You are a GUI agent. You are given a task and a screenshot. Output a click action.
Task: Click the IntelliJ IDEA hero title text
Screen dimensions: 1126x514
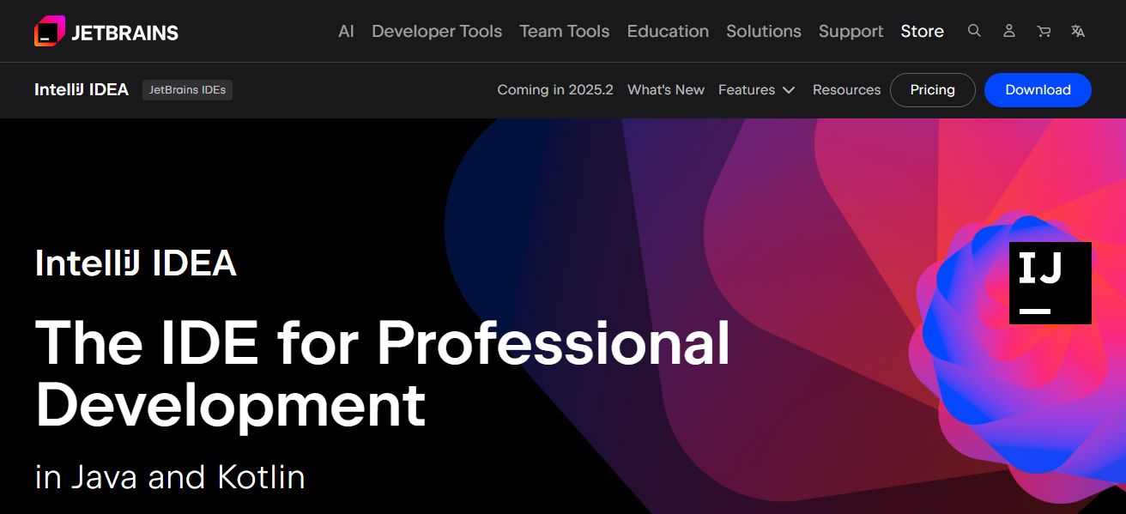(x=136, y=263)
